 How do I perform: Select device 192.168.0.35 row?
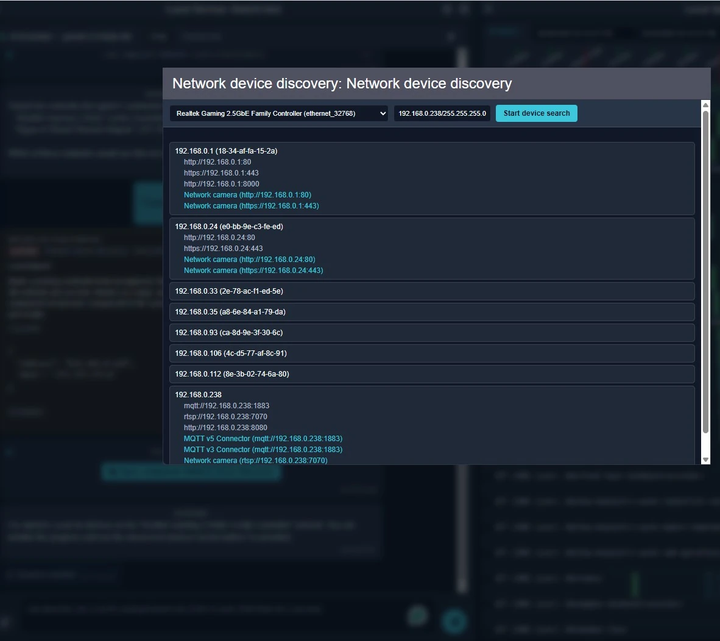coord(432,312)
